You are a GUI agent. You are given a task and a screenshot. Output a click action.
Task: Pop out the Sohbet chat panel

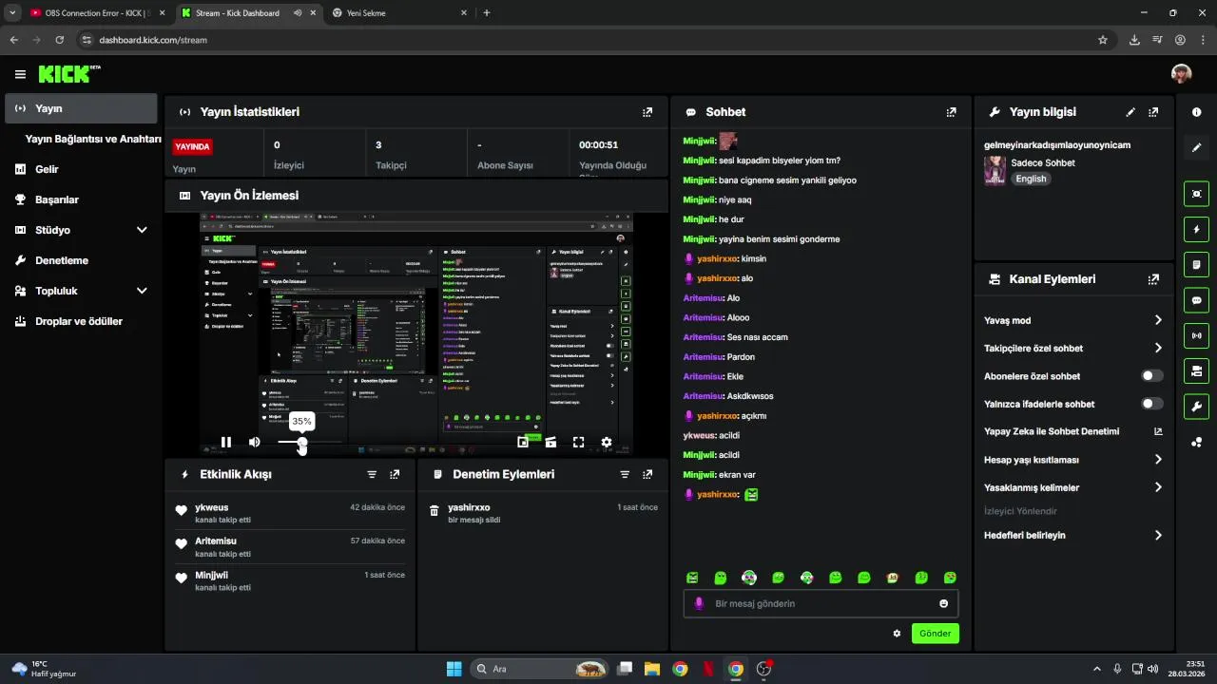point(952,112)
